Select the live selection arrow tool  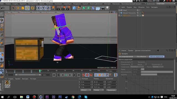(13, 8)
